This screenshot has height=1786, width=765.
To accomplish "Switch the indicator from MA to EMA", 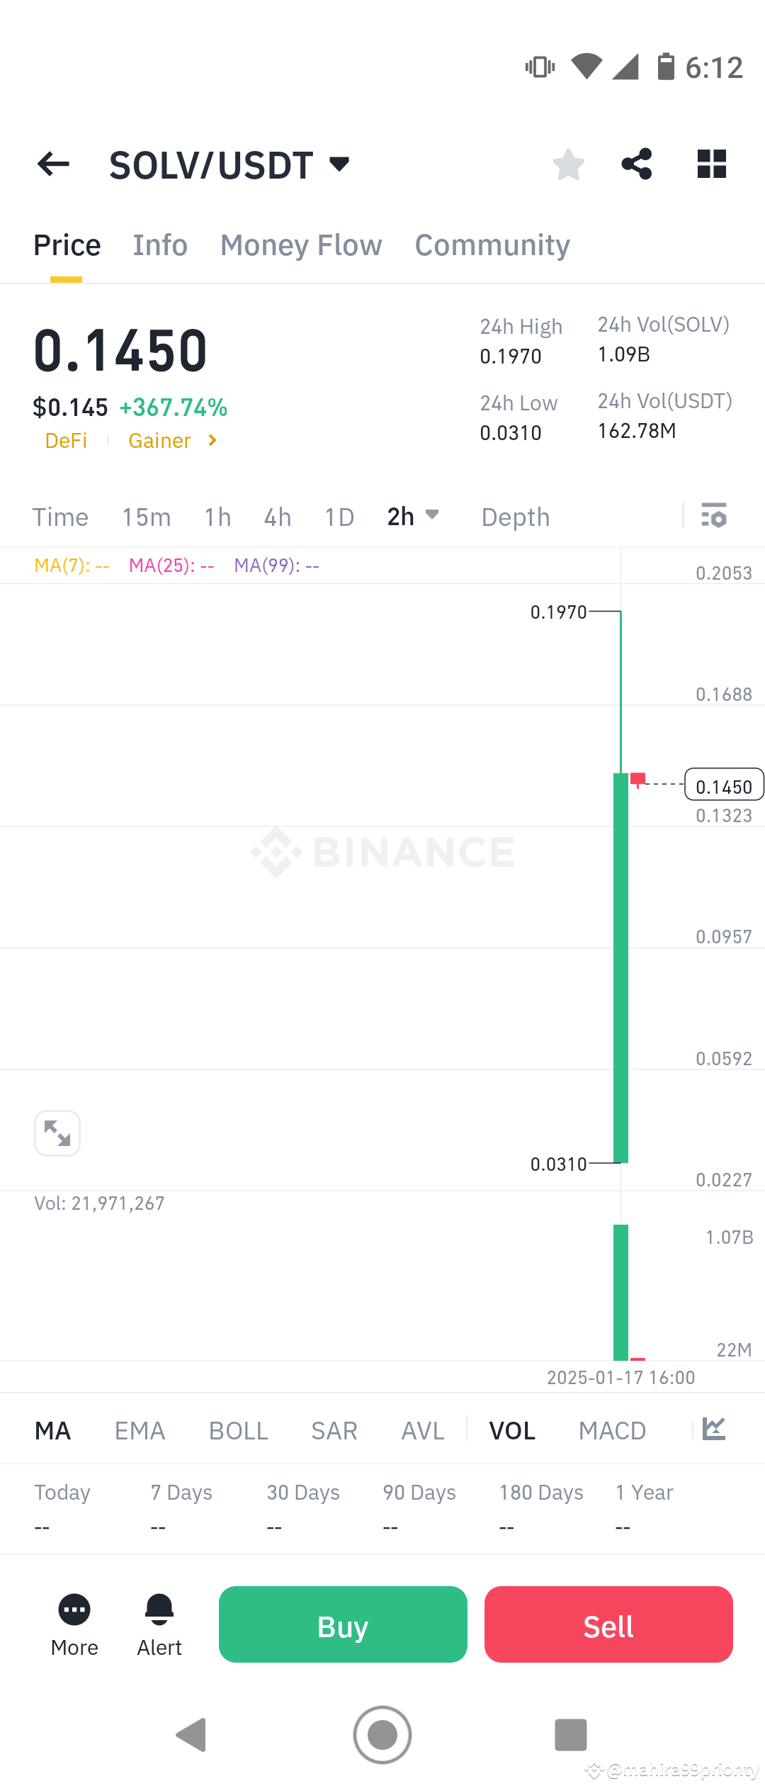I will (x=140, y=1430).
